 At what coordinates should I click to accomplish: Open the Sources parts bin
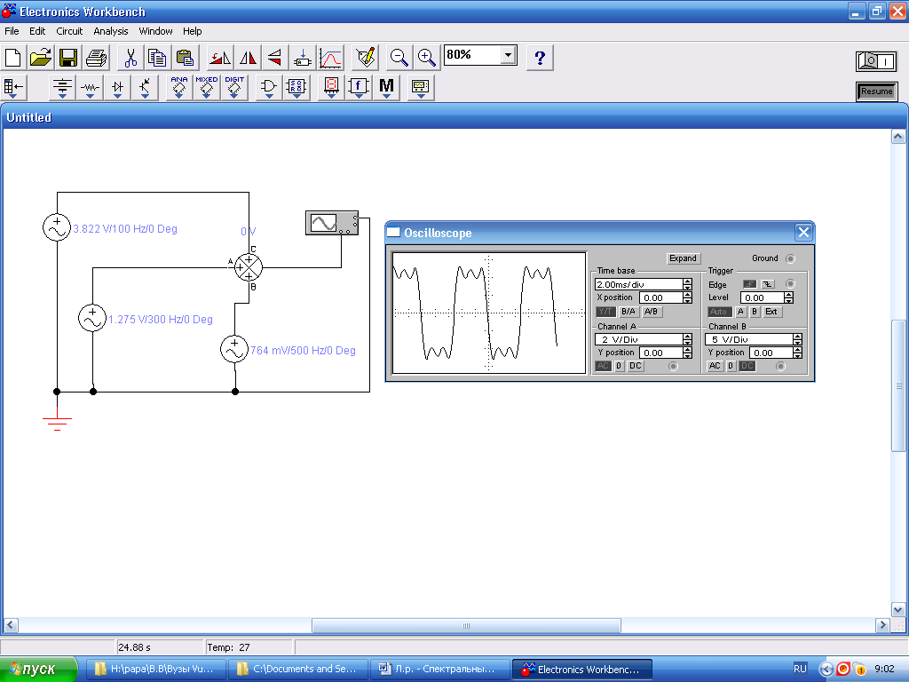[62, 88]
